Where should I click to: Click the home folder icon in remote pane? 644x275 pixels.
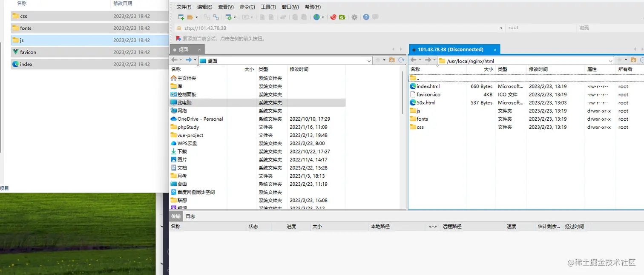click(633, 60)
